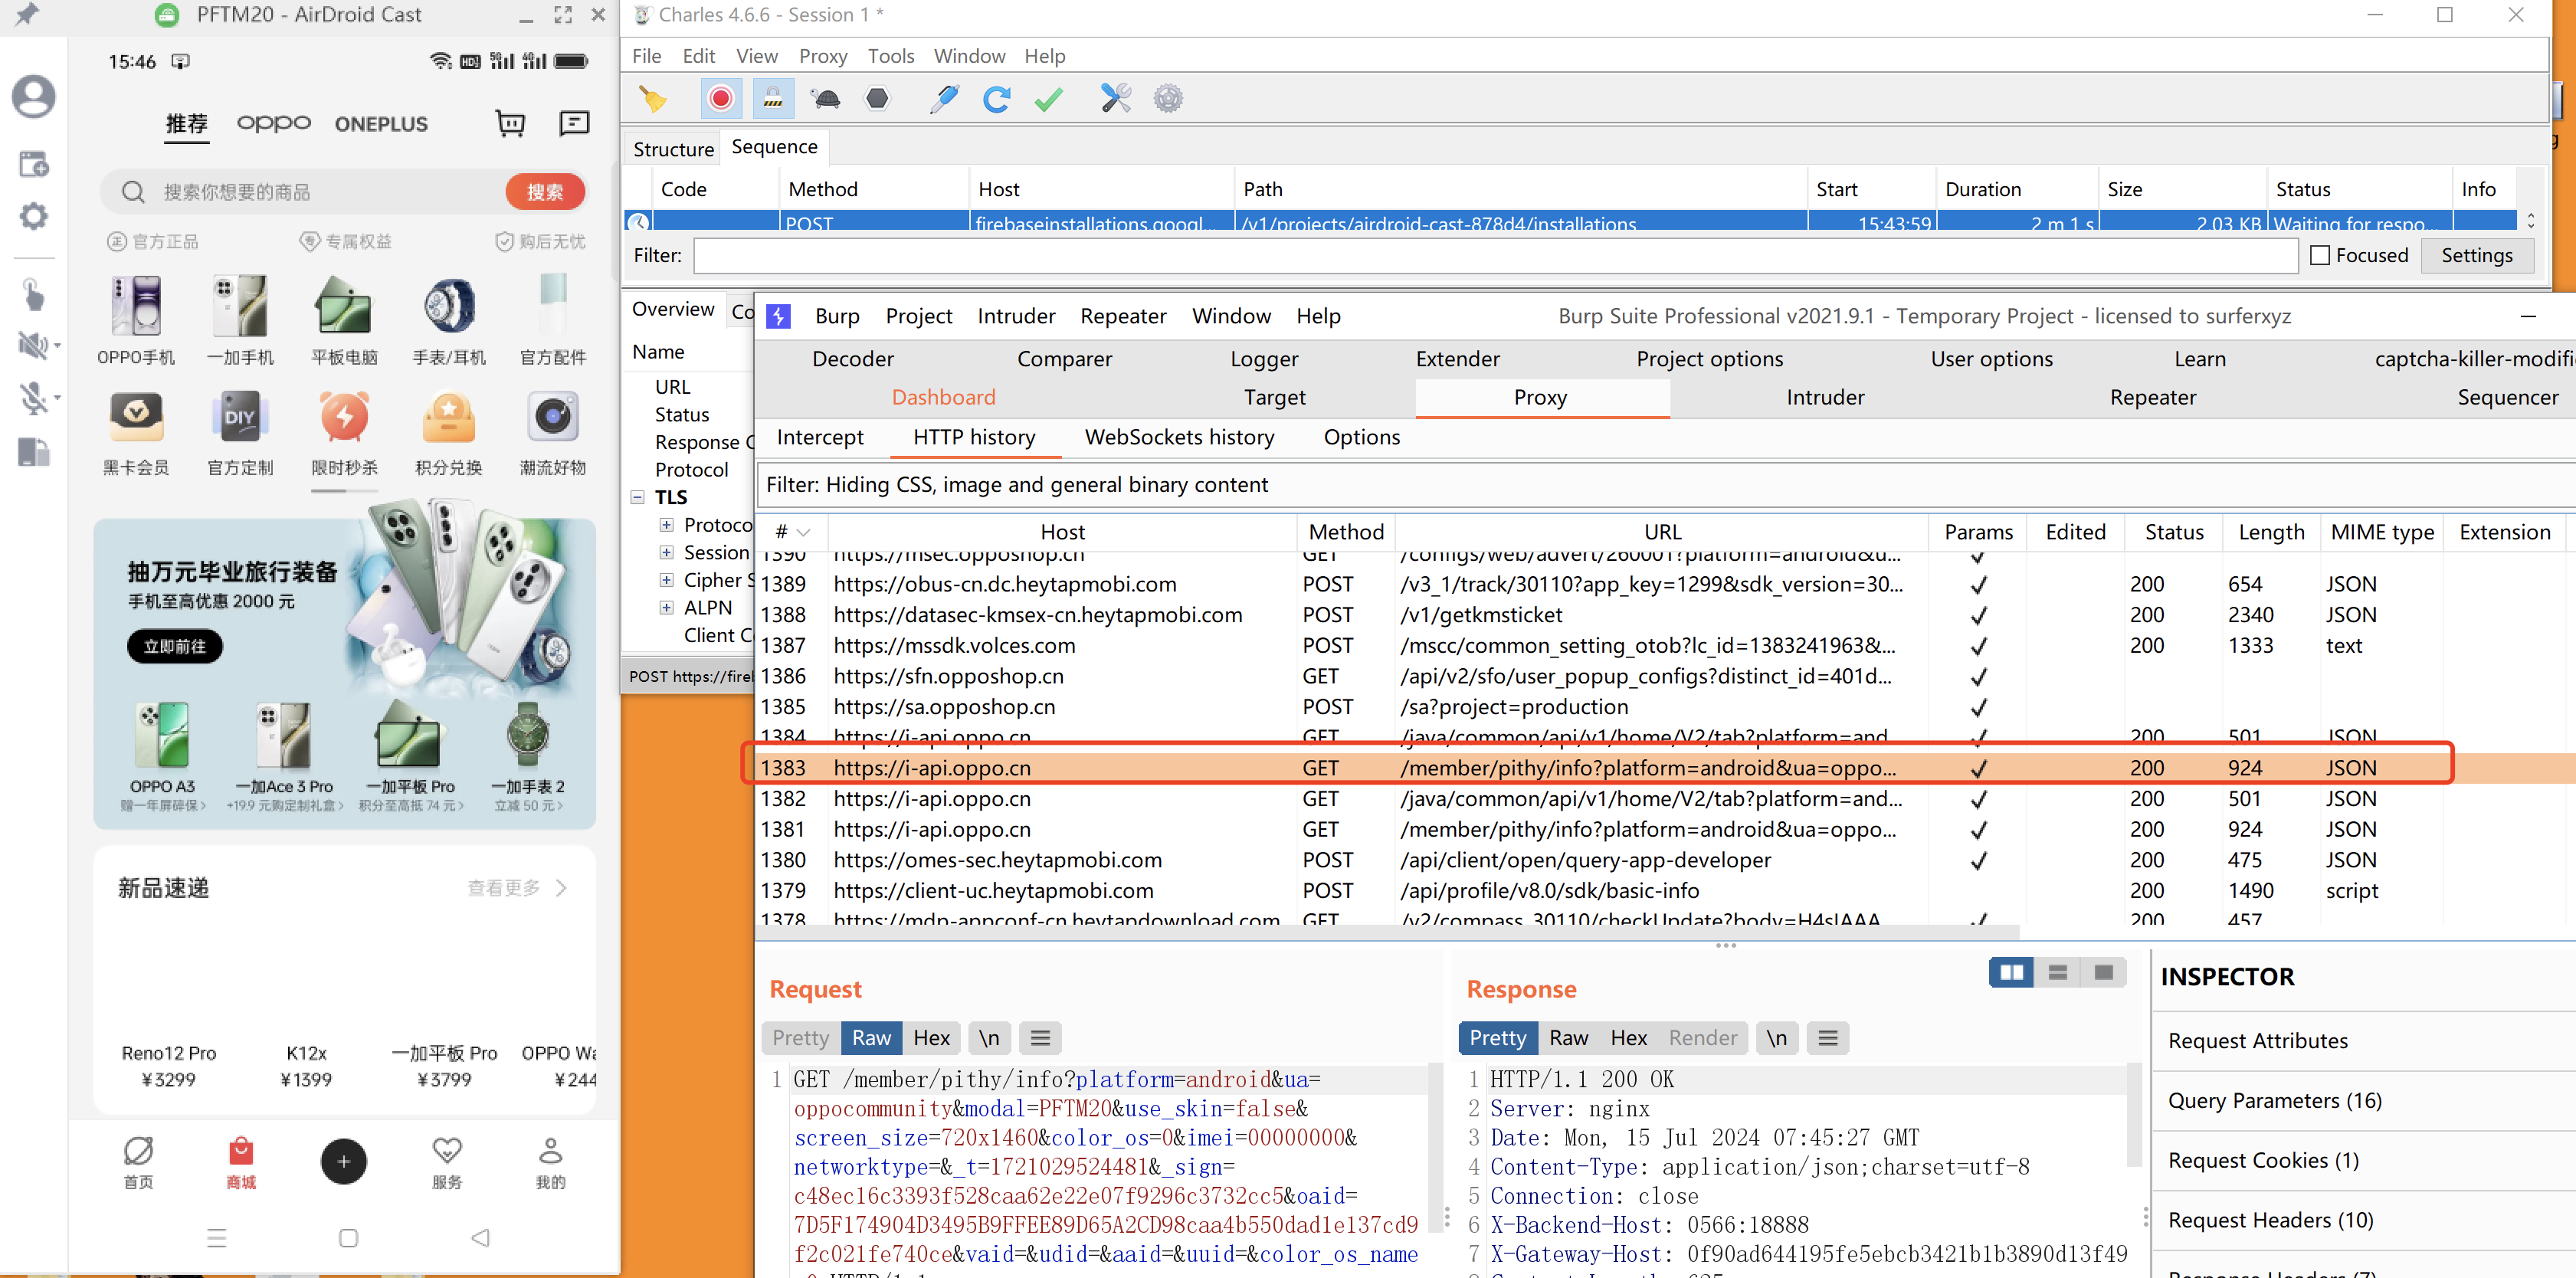This screenshot has width=2576, height=1278.
Task: Open the WebSockets history sub-tab
Action: click(1179, 437)
